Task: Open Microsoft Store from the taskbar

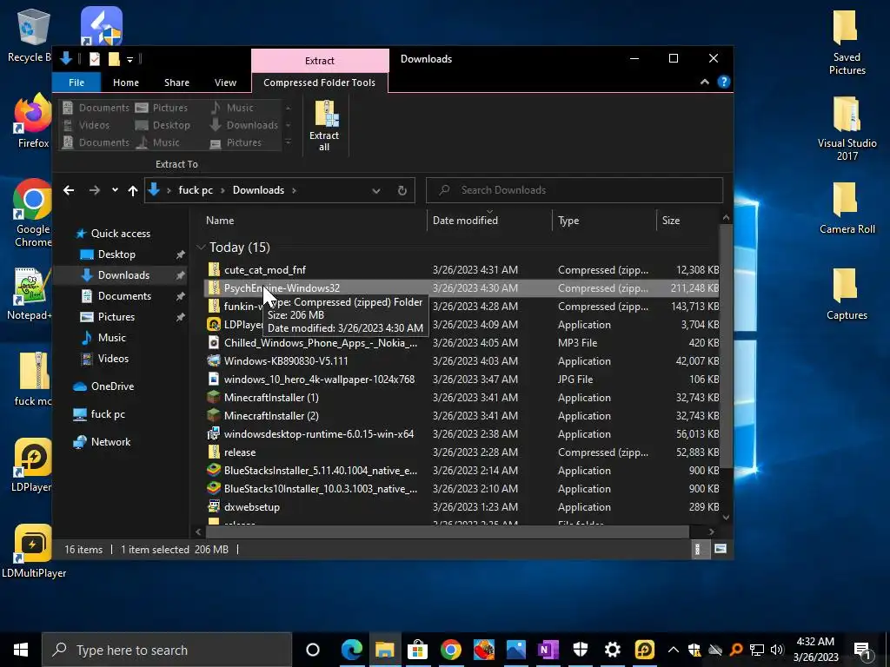Action: point(418,650)
